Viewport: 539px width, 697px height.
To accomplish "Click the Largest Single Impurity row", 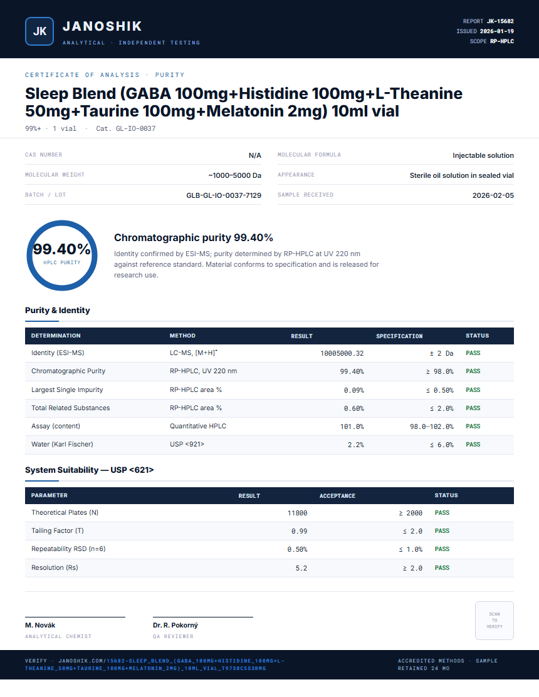I will coord(269,390).
